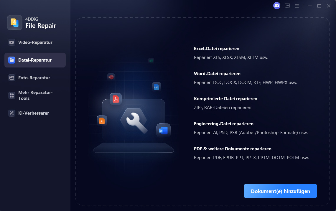Click the Excel-Datei reparieren heading
Image resolution: width=336 pixels, height=211 pixels.
point(216,49)
